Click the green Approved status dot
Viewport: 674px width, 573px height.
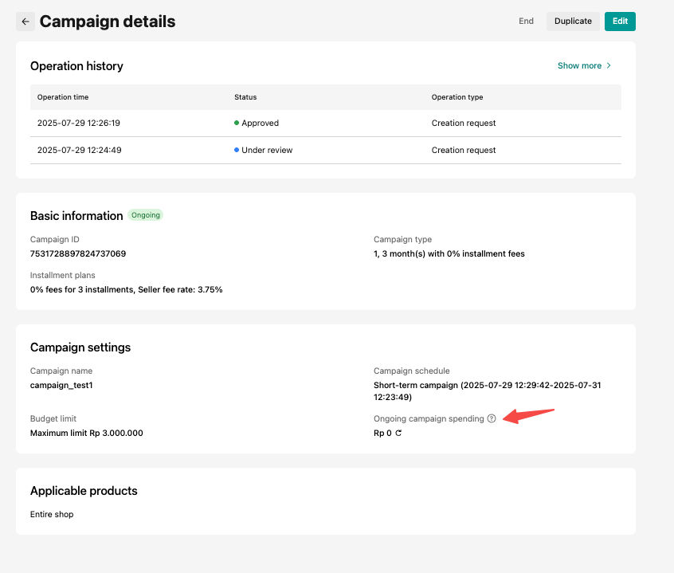pyautogui.click(x=237, y=124)
